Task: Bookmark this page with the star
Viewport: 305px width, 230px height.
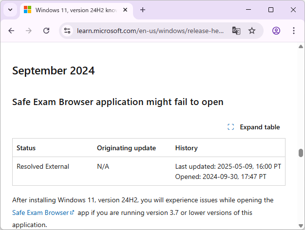Action: pos(252,31)
